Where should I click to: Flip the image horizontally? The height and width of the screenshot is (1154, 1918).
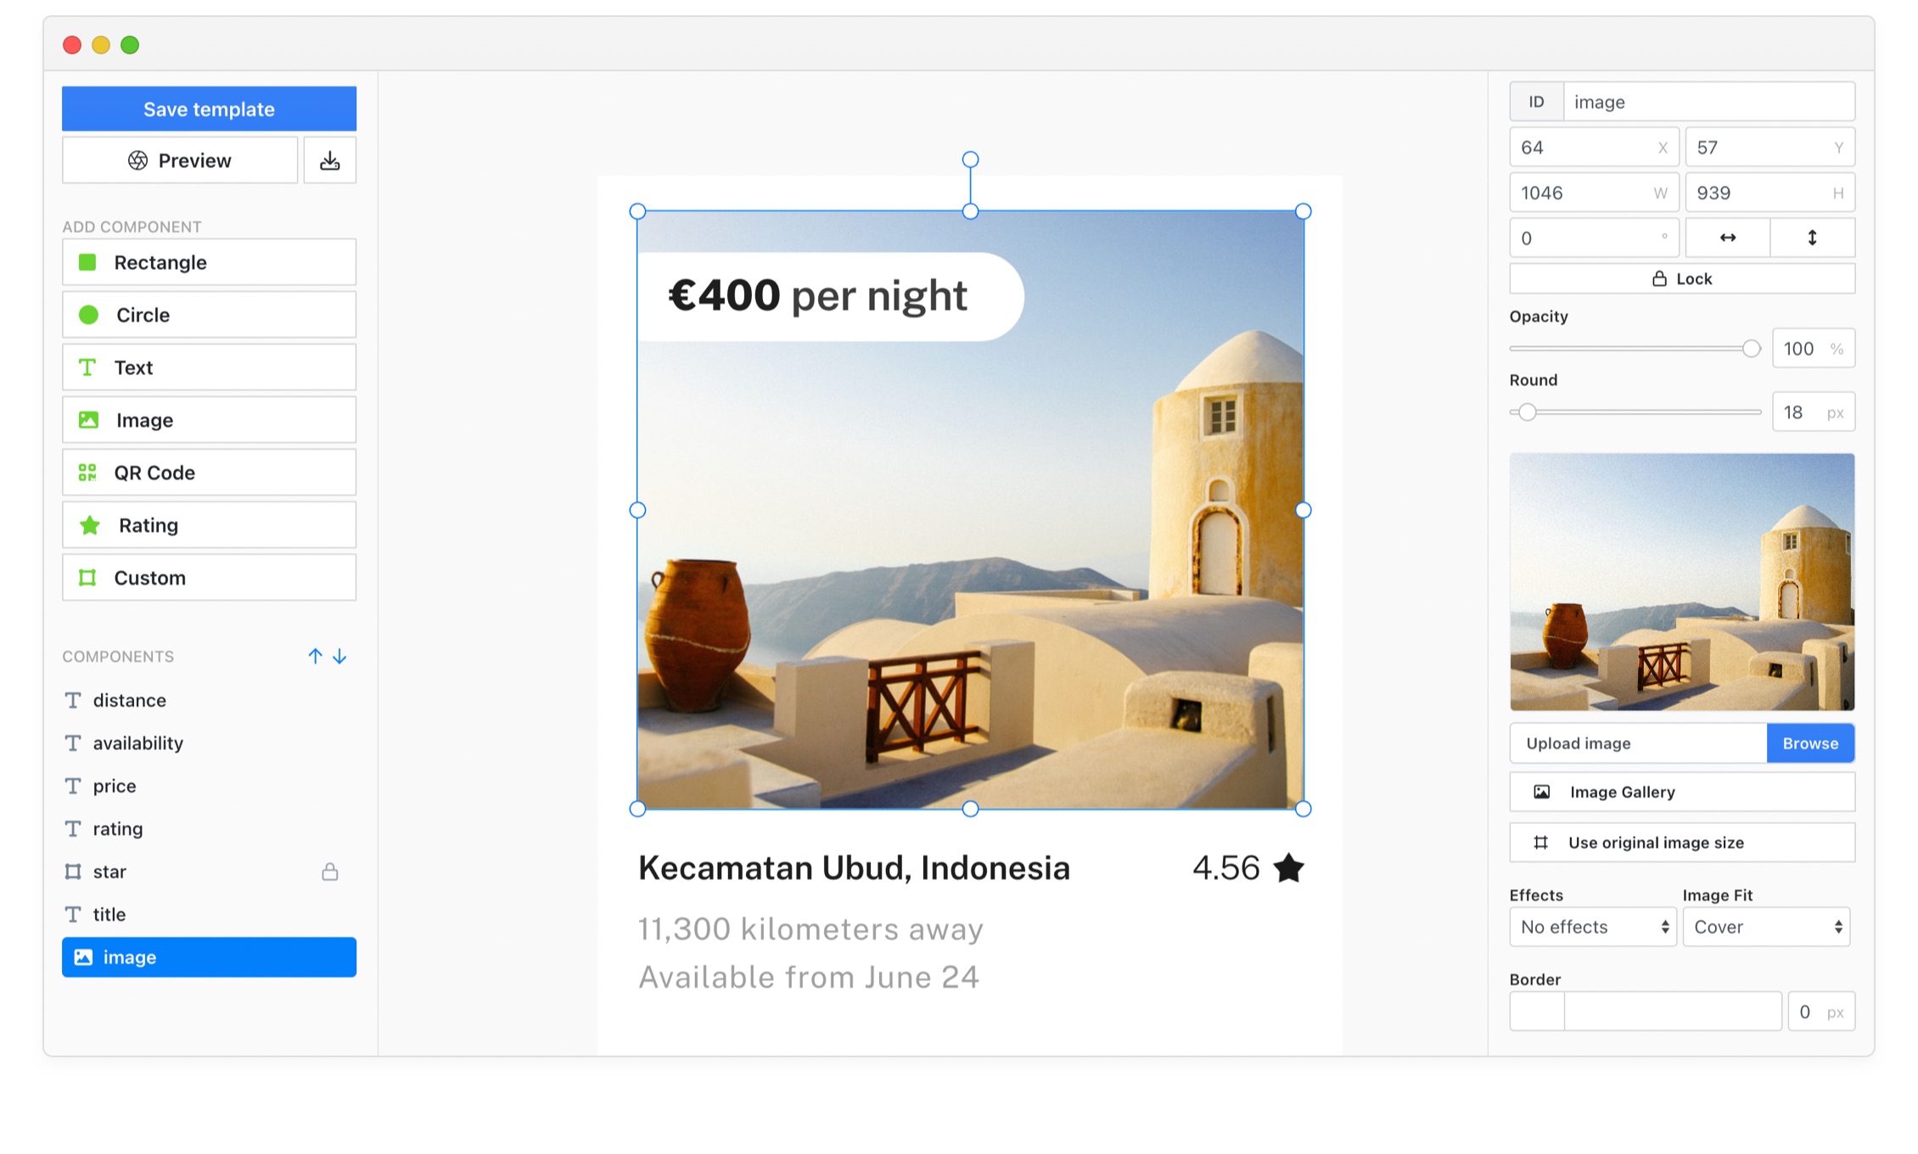(1727, 238)
